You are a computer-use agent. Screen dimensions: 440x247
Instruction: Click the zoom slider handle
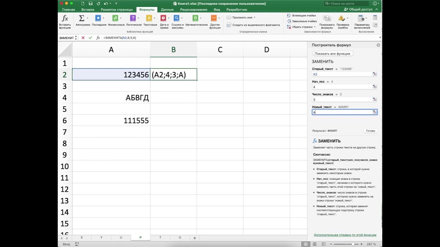pyautogui.click(x=354, y=244)
